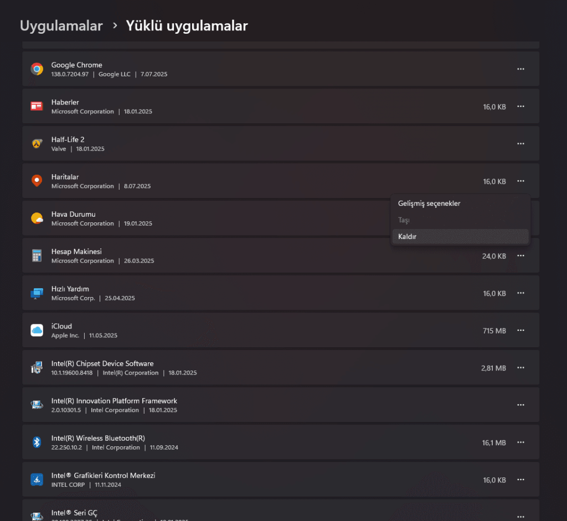Select the Haritalar app name
This screenshot has height=521, width=567.
pos(65,177)
